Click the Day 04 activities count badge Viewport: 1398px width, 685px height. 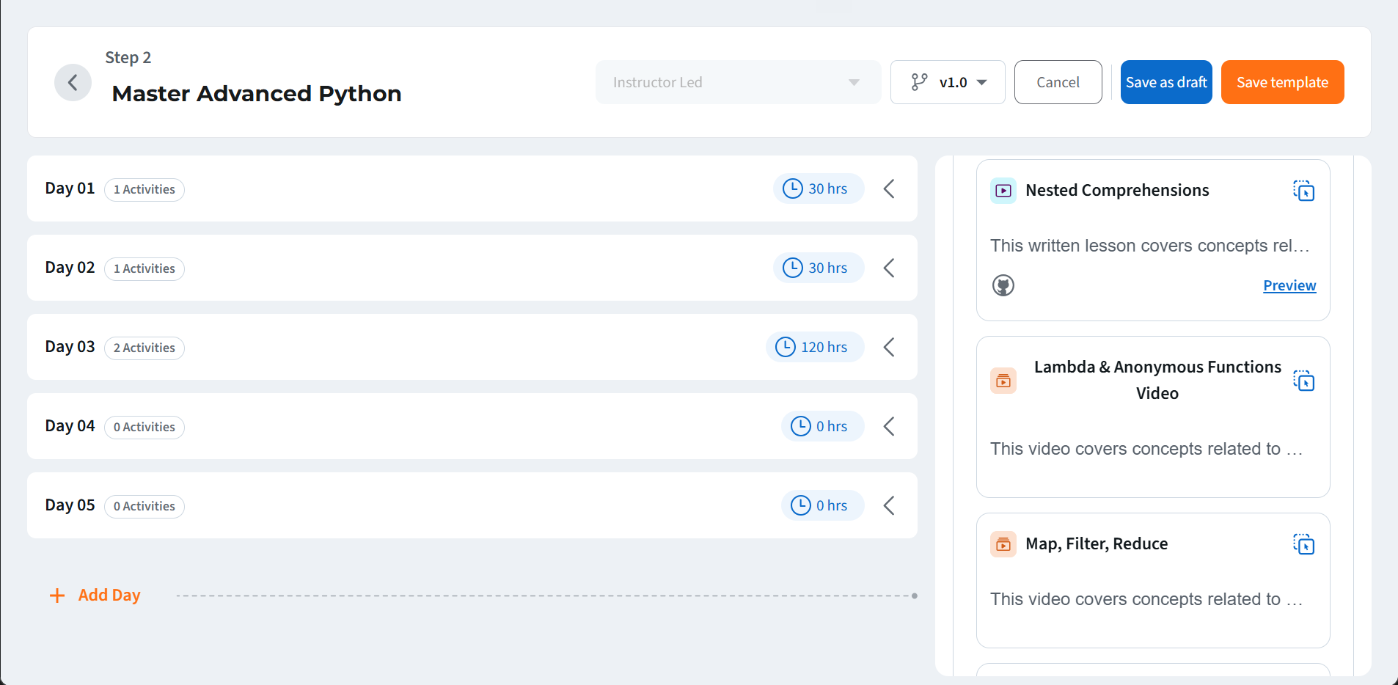(x=144, y=427)
